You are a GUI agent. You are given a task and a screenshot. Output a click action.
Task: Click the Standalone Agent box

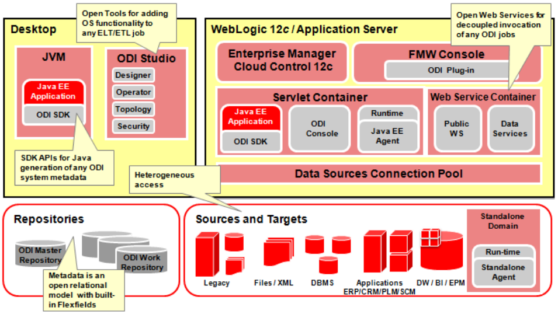click(x=503, y=272)
